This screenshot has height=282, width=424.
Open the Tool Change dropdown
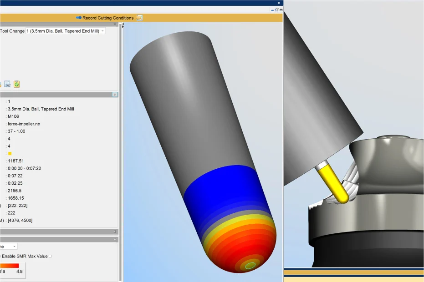click(65, 31)
